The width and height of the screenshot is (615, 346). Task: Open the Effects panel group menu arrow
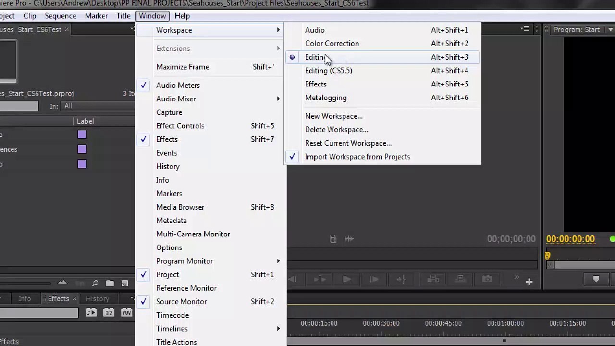132,299
